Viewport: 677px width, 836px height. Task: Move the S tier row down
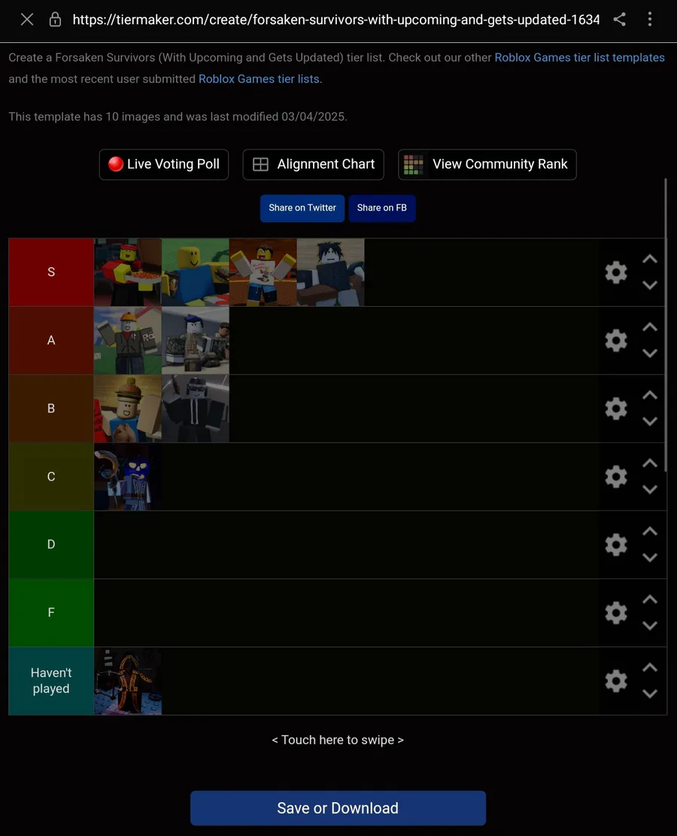tap(650, 285)
